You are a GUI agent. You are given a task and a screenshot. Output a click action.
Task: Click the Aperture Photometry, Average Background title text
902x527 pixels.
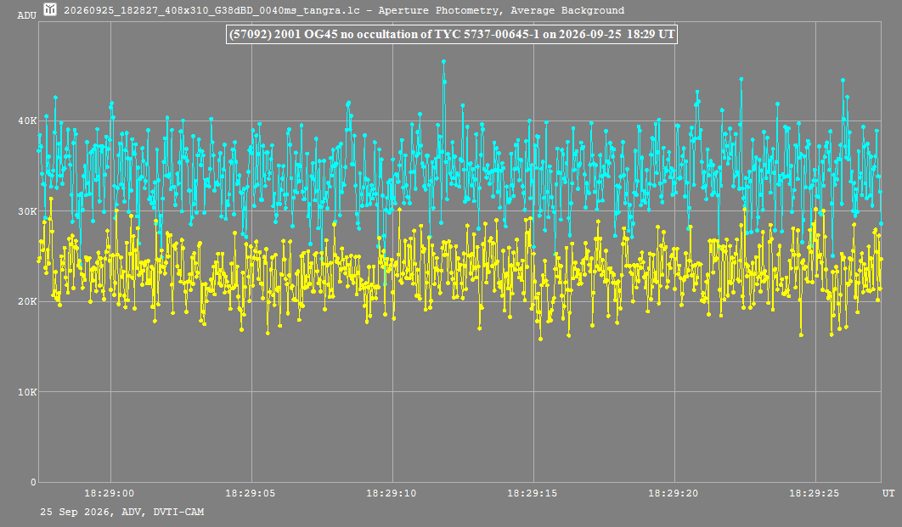point(501,10)
